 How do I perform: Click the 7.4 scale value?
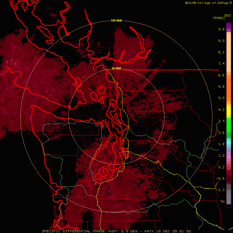coord(221,64)
